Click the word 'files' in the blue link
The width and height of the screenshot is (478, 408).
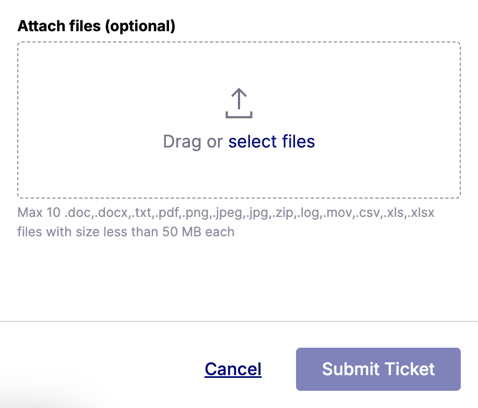point(298,142)
